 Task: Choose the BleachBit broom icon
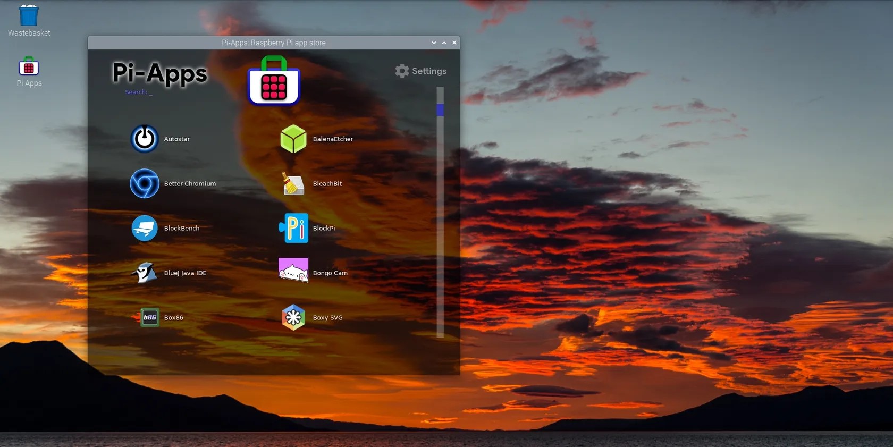pos(293,183)
